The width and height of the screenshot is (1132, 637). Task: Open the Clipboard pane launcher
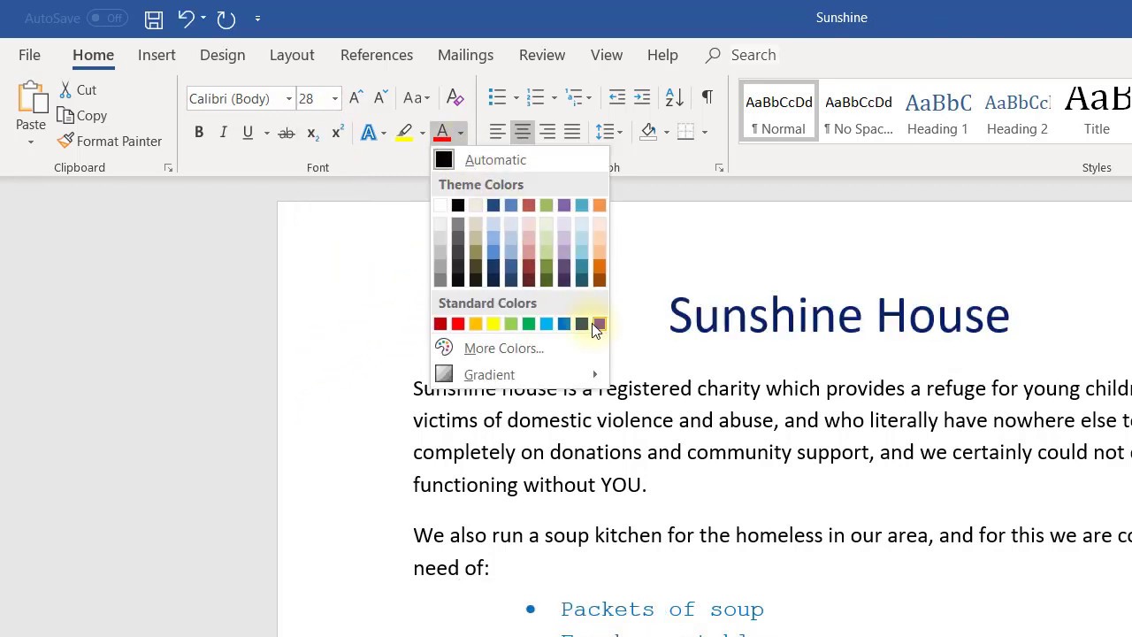pyautogui.click(x=168, y=168)
